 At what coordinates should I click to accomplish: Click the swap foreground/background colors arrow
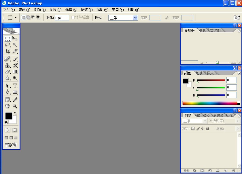point(15,113)
